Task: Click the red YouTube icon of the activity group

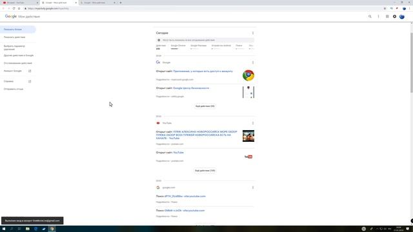Action: (158, 123)
